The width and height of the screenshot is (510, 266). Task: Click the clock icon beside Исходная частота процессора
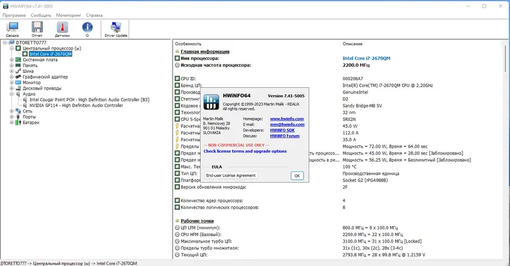[177, 65]
